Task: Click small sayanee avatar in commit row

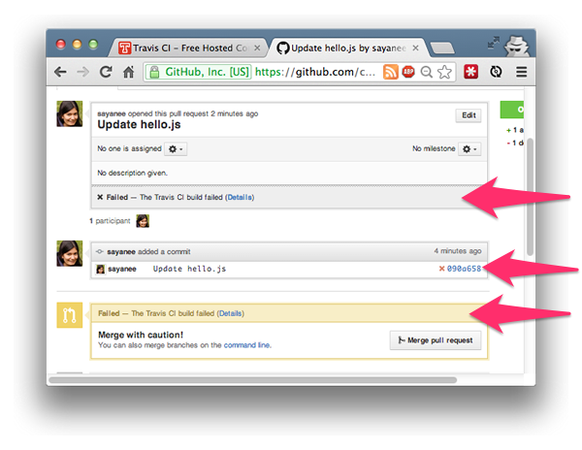Action: click(x=100, y=269)
